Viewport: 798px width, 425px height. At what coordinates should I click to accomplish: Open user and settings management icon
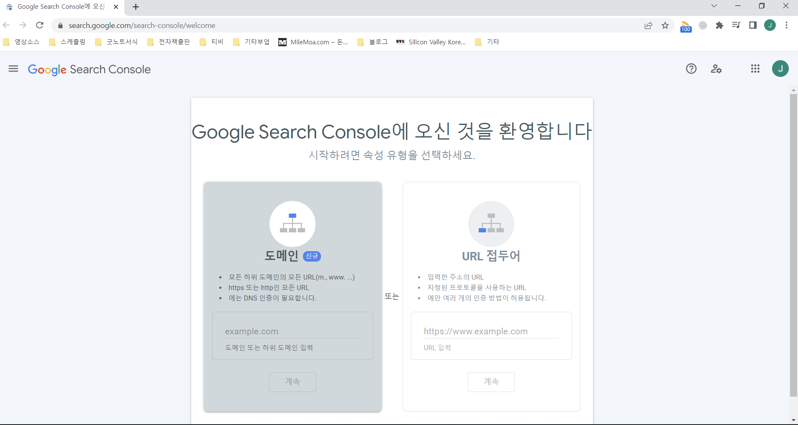716,69
